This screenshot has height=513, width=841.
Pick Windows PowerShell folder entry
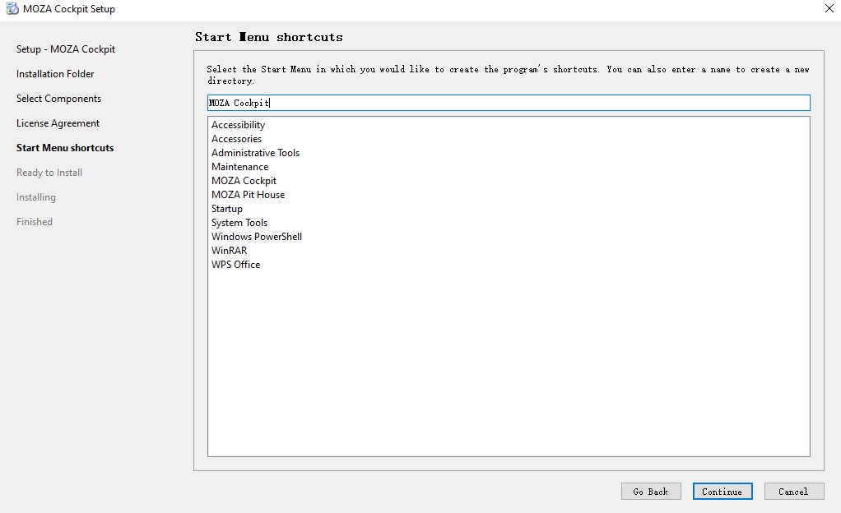pyautogui.click(x=257, y=237)
